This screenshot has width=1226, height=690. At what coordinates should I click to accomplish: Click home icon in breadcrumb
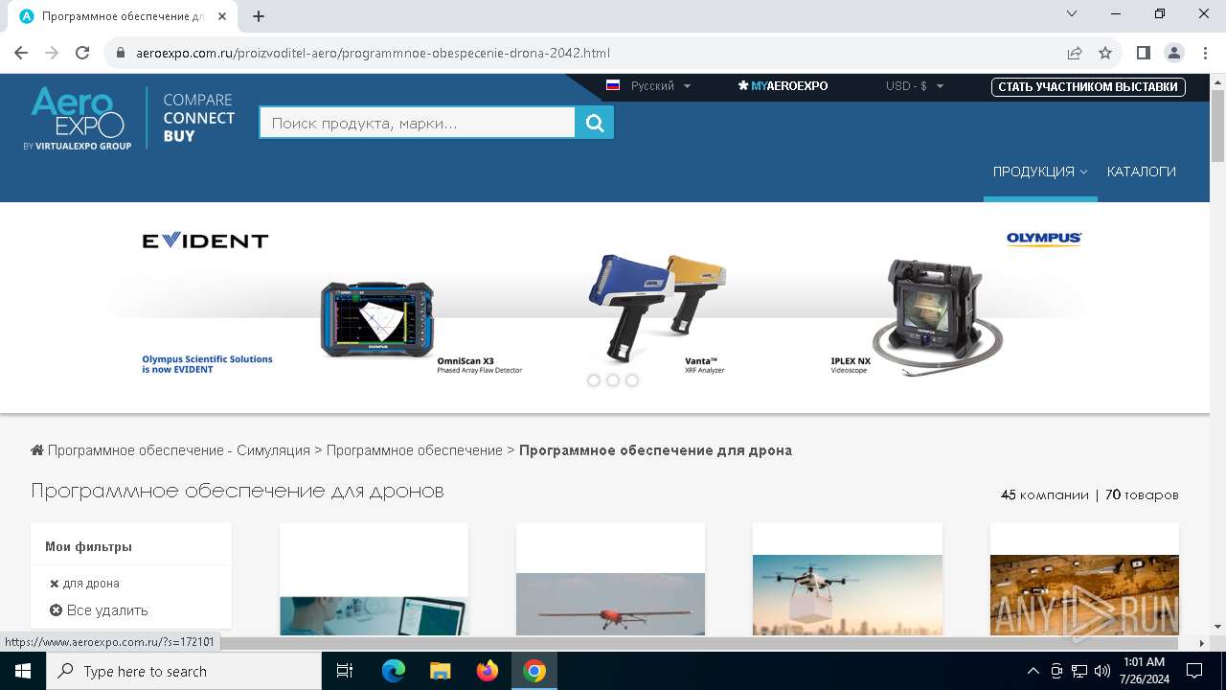[x=37, y=449]
